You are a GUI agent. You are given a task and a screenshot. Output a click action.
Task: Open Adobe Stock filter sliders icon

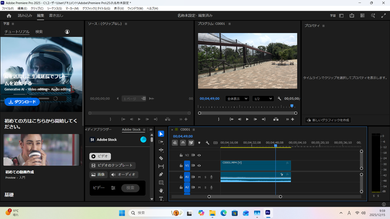click(x=113, y=188)
